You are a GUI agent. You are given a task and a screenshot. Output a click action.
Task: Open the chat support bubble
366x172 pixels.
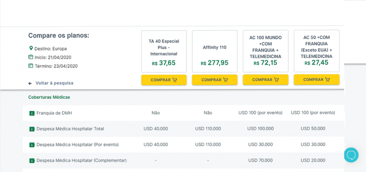tap(351, 155)
